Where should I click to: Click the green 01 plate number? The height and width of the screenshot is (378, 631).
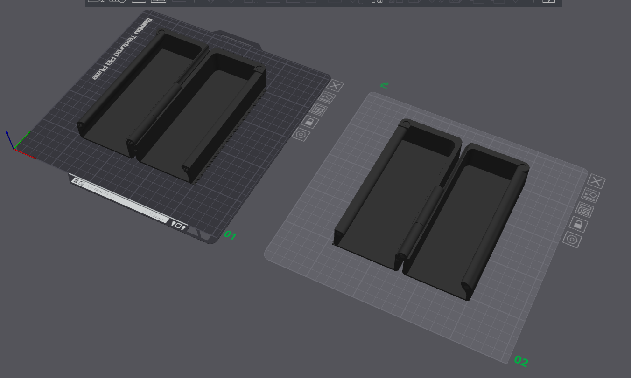pyautogui.click(x=231, y=235)
